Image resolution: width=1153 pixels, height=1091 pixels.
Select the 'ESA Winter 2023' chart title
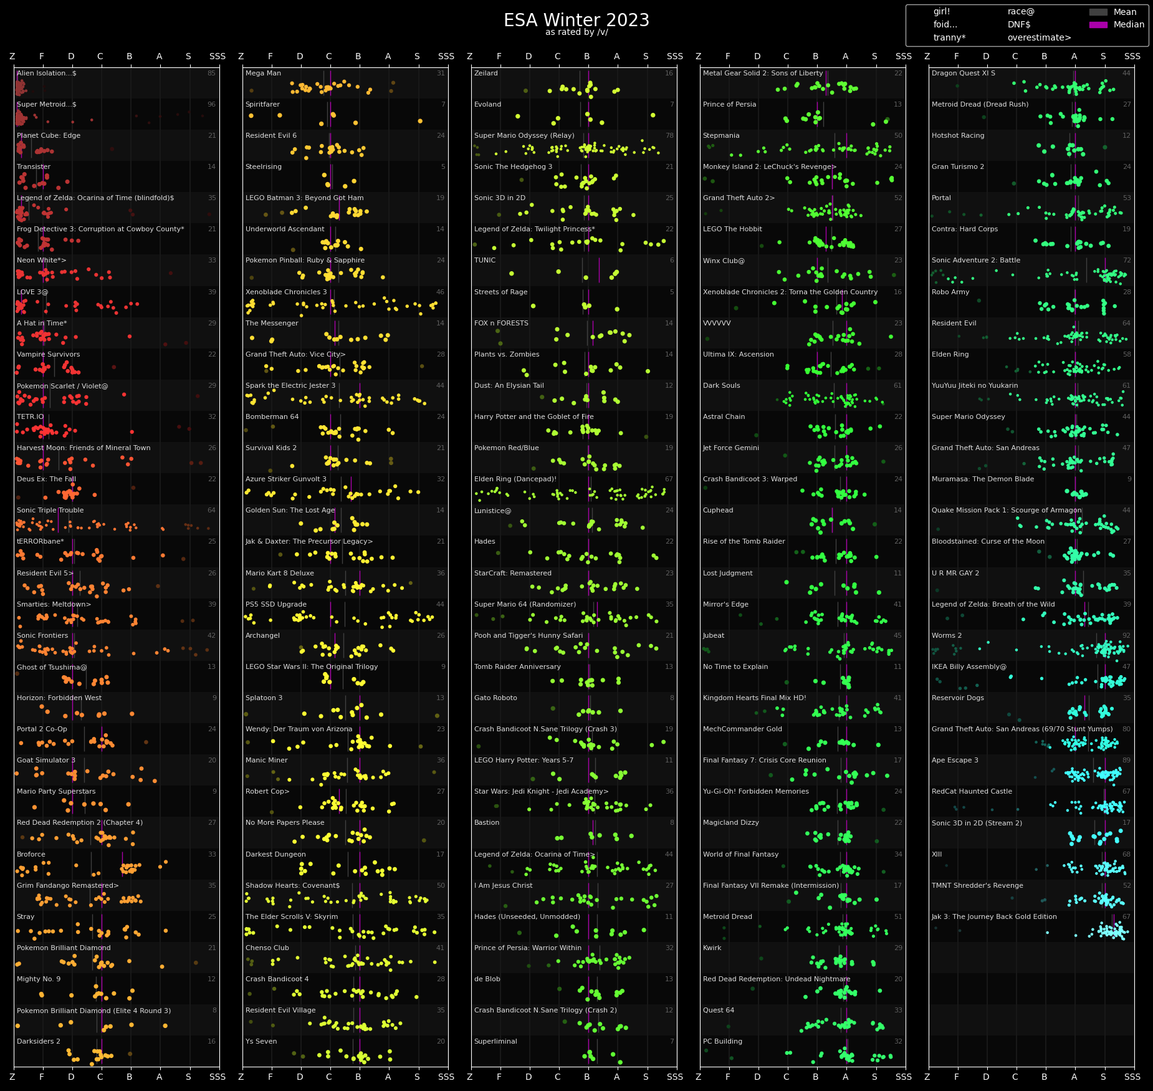click(576, 20)
